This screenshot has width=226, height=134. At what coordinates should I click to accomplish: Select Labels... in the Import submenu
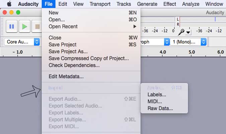point(164,94)
